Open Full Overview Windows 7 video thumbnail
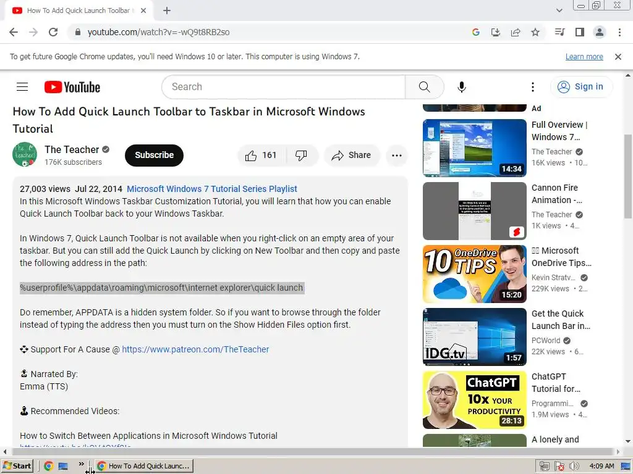 474,148
